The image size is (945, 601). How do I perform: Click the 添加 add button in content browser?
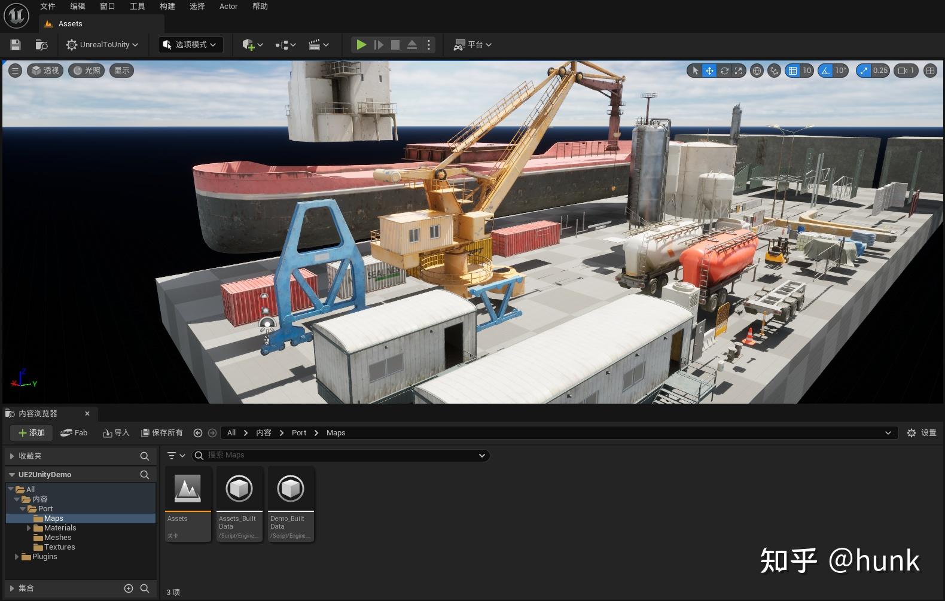click(31, 433)
